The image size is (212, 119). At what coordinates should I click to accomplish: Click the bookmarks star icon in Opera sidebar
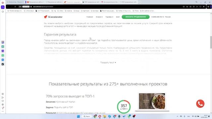pos(3,12)
